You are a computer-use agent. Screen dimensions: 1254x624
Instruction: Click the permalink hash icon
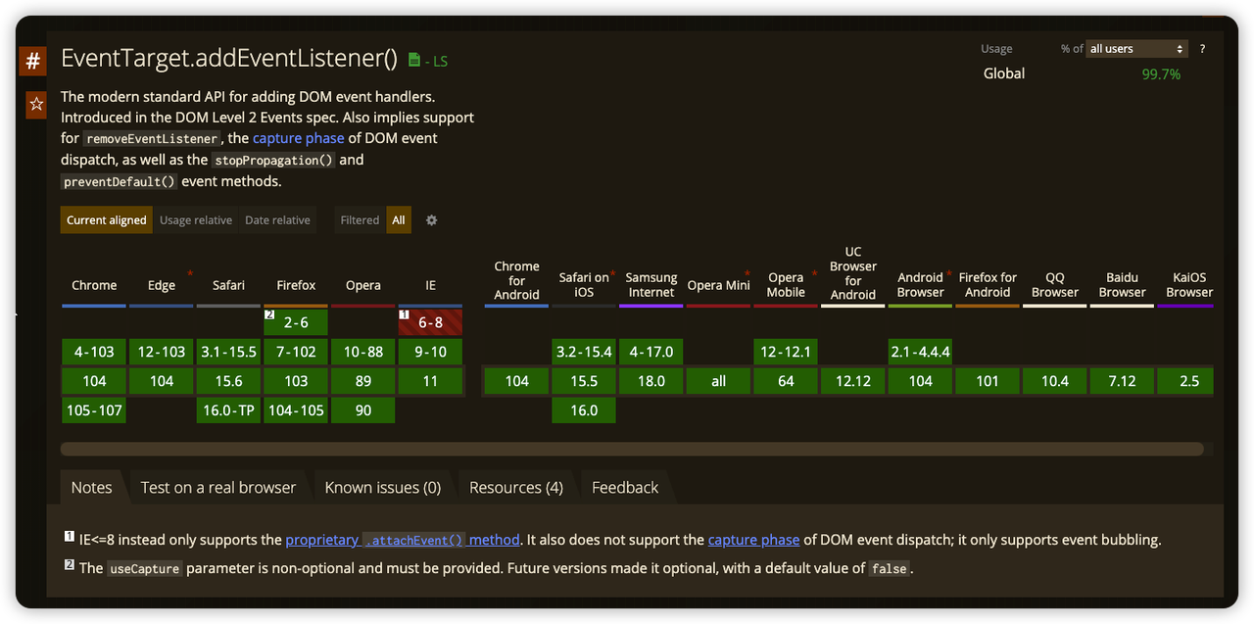tap(33, 61)
